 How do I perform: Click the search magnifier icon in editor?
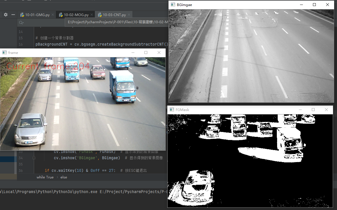pyautogui.click(x=21, y=23)
